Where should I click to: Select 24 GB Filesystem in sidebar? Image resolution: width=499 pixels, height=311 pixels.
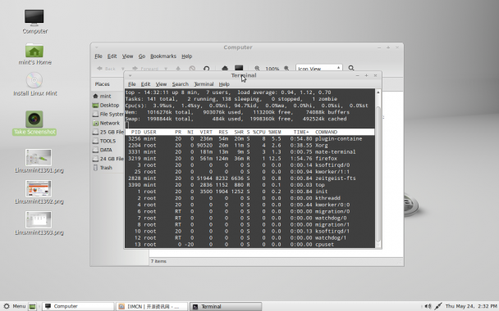point(108,159)
